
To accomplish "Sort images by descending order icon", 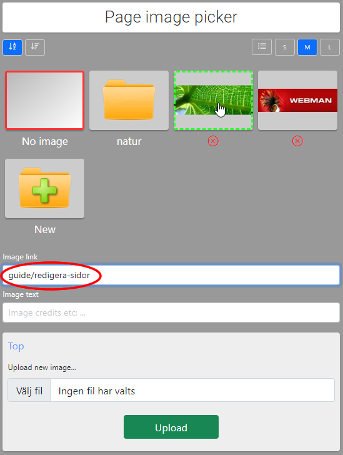I will pyautogui.click(x=35, y=47).
